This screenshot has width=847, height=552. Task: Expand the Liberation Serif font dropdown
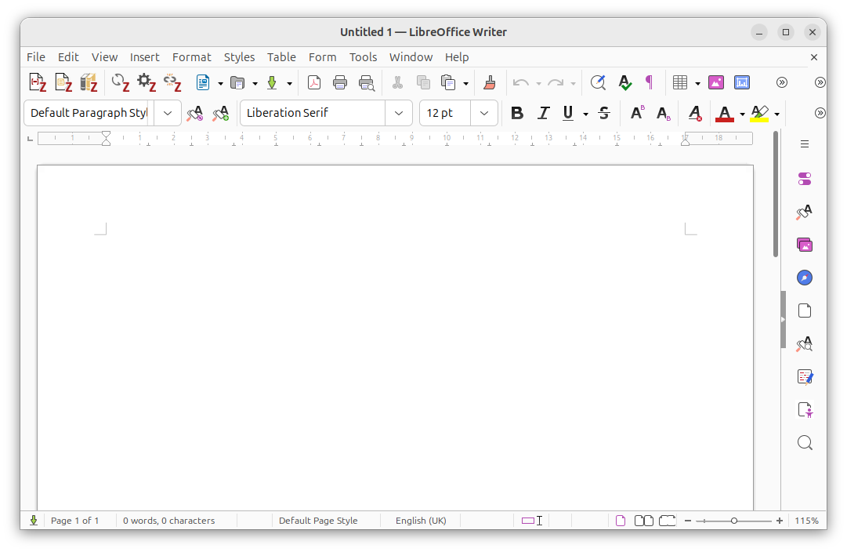(399, 113)
